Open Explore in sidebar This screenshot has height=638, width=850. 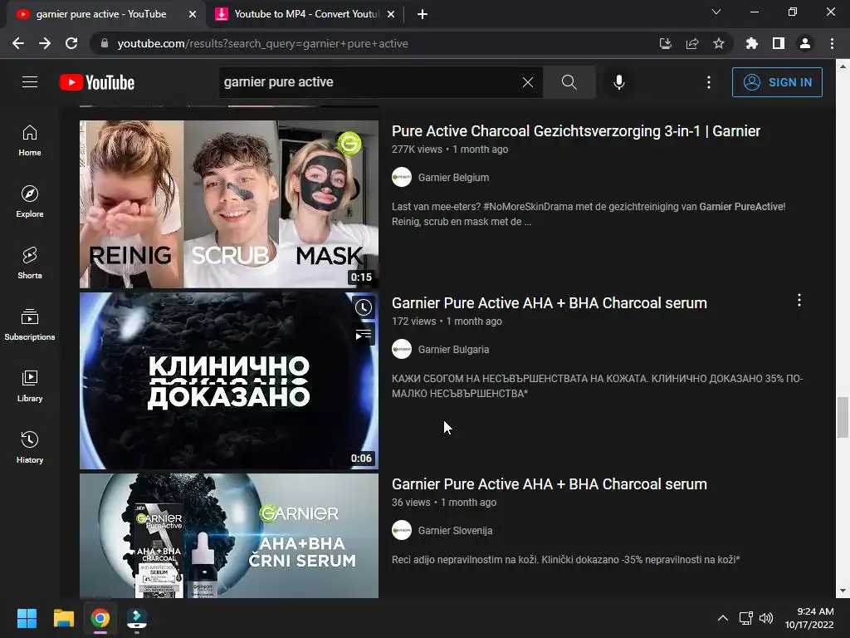(x=30, y=202)
